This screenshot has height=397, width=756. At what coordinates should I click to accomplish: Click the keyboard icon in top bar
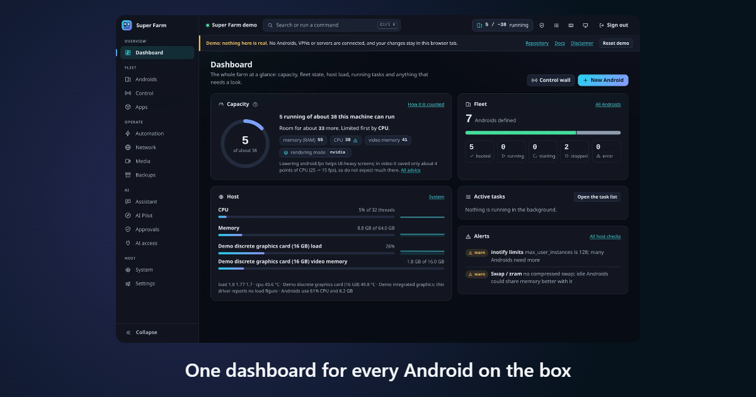pyautogui.click(x=571, y=25)
